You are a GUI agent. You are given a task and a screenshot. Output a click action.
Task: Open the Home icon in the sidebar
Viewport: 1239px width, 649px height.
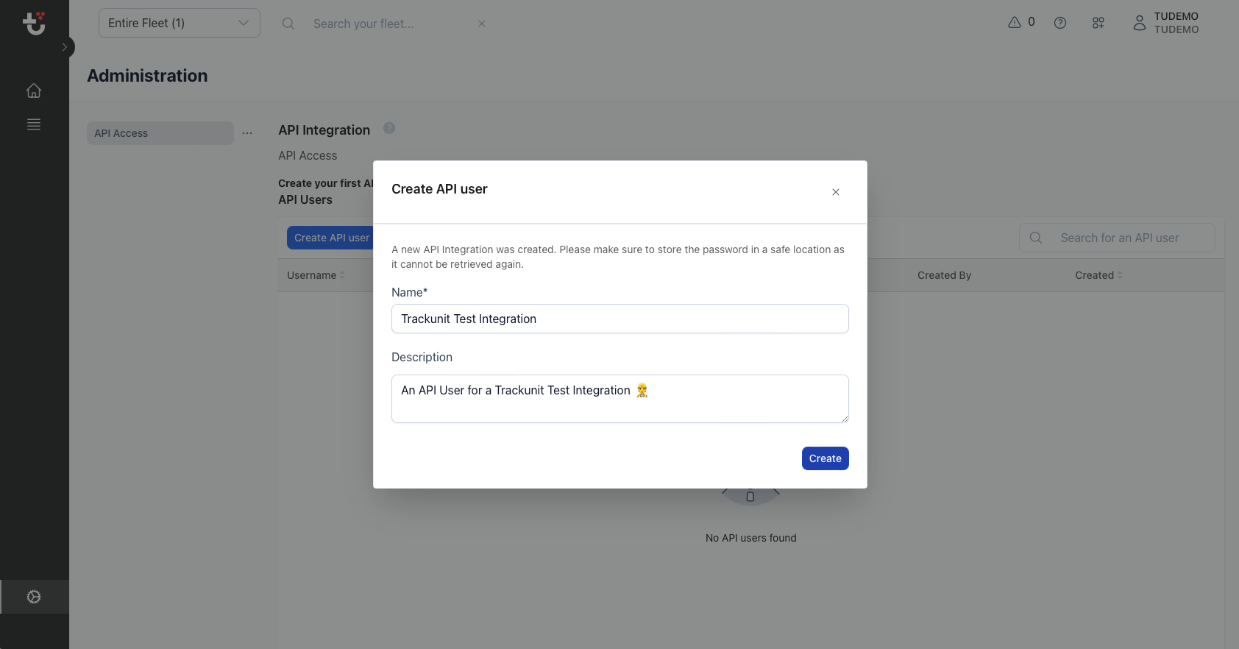pyautogui.click(x=34, y=90)
